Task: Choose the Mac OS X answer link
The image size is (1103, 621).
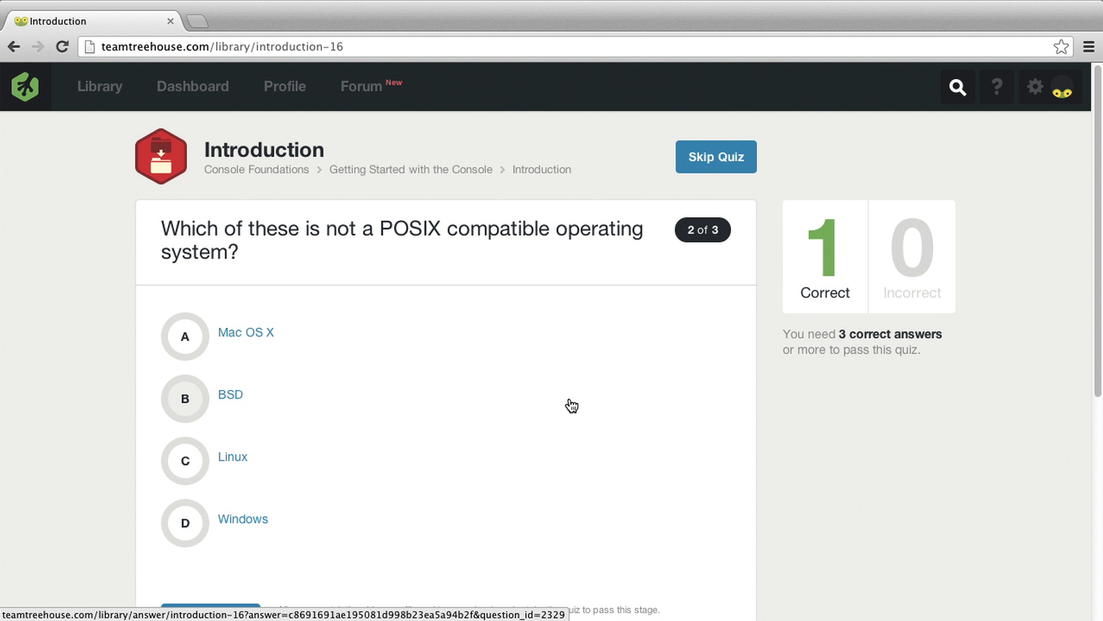Action: pyautogui.click(x=246, y=332)
